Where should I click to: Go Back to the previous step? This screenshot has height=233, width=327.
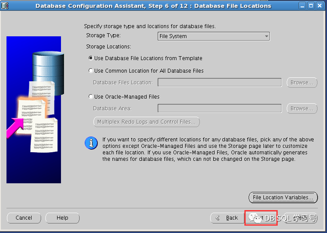click(x=228, y=218)
